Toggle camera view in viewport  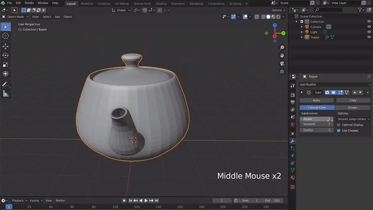click(x=282, y=63)
